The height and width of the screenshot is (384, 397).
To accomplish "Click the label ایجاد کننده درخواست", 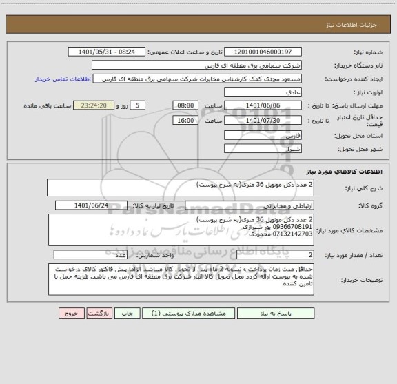I will tap(354, 79).
